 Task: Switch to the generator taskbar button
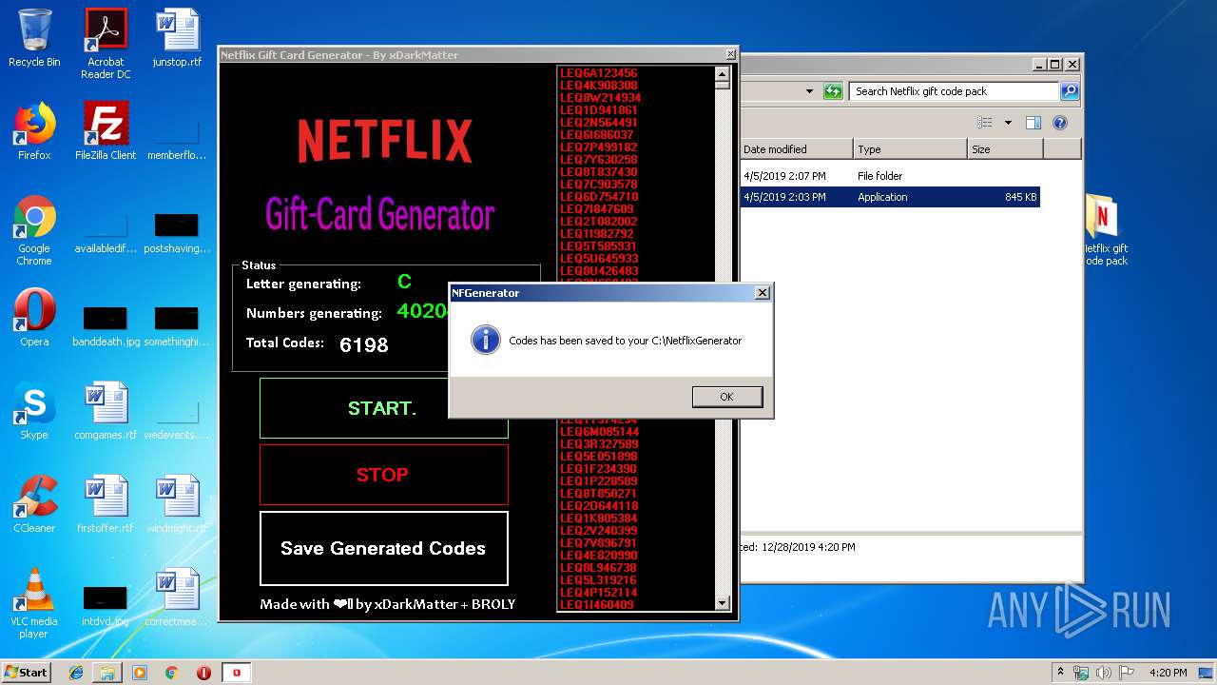coord(237,673)
